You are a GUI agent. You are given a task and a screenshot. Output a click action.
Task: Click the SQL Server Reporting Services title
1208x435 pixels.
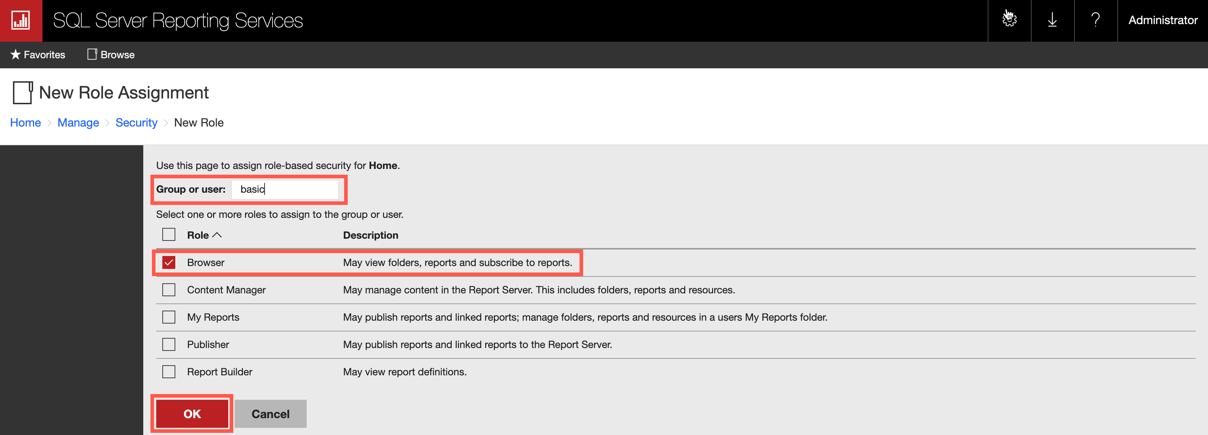pyautogui.click(x=178, y=20)
